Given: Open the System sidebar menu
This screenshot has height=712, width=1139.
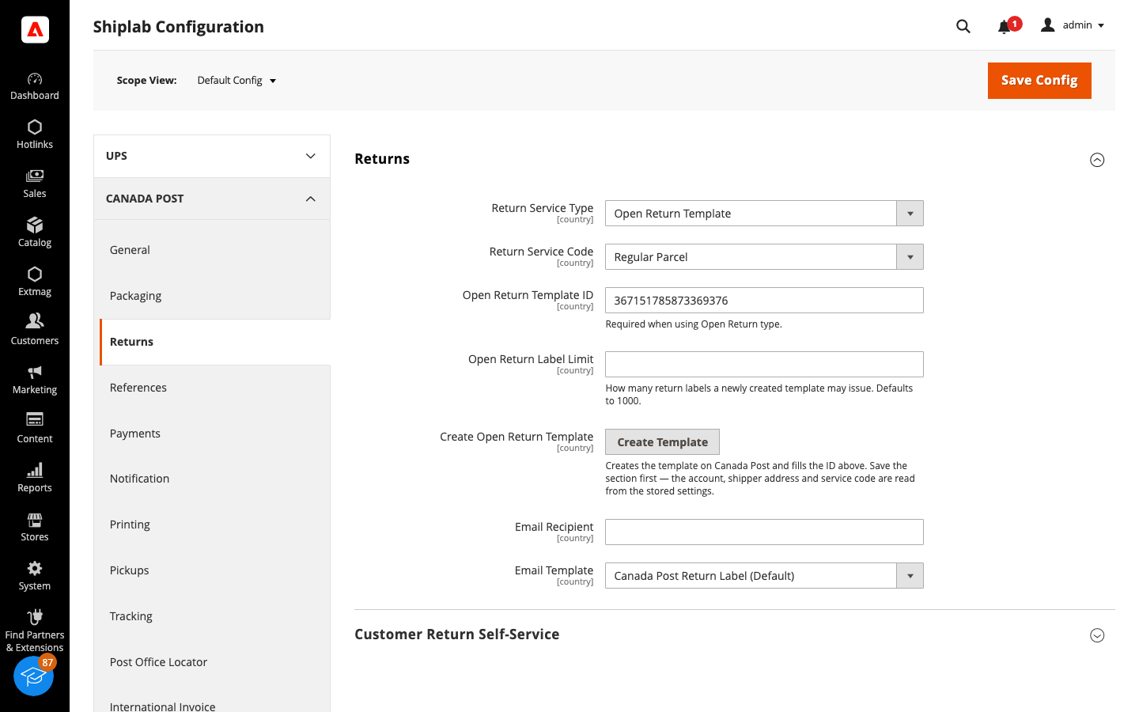Looking at the screenshot, I should (35, 577).
